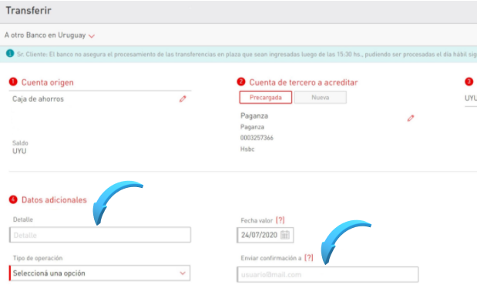Edit the Paganza third-party account
Viewport: 477px width, 298px height.
tap(411, 118)
